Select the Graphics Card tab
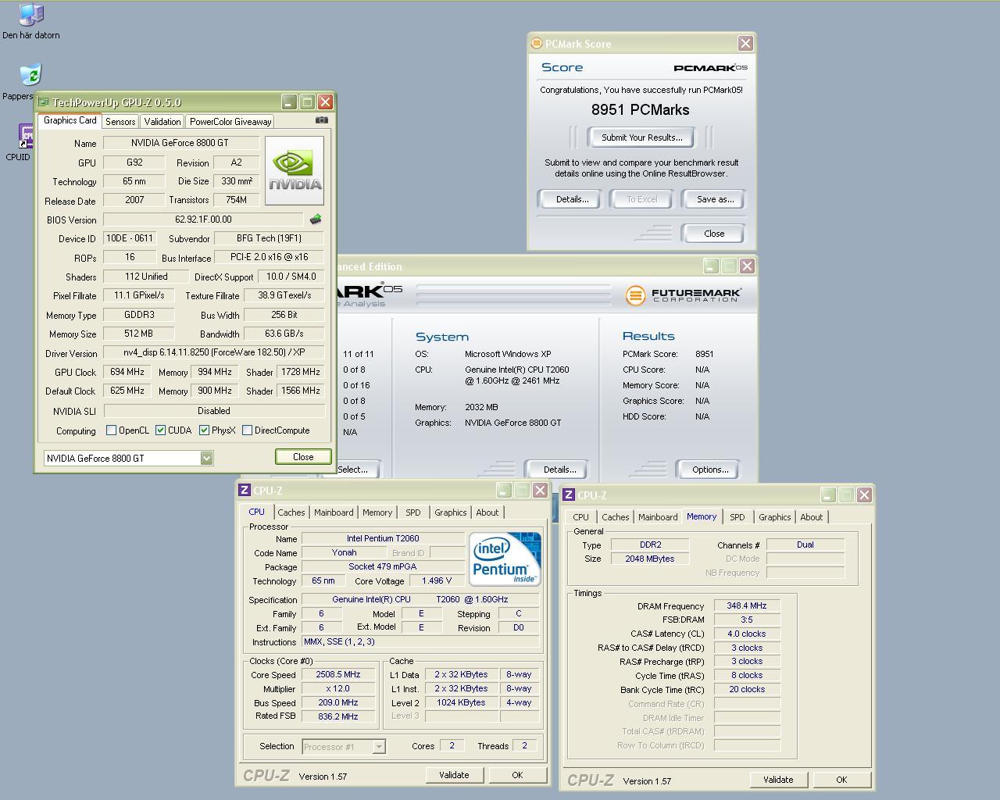The image size is (1000, 800). [70, 120]
